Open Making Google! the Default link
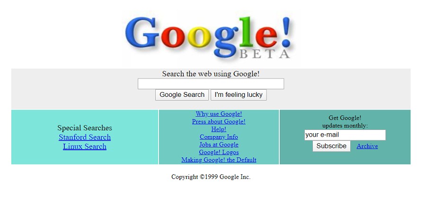Viewport: 426px width, 197px height. [x=219, y=160]
